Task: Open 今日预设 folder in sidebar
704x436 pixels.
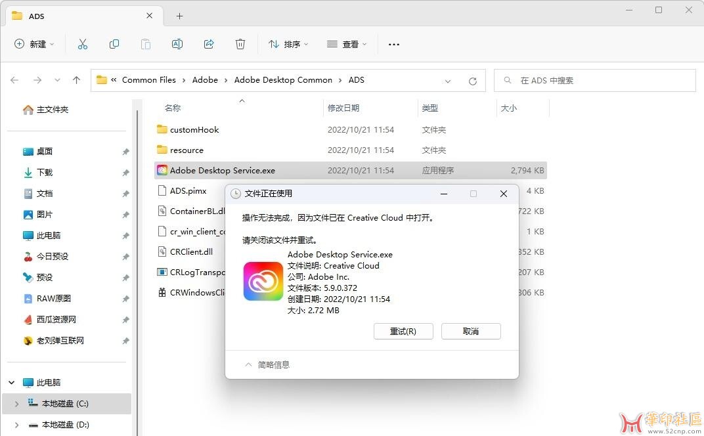Action: [46, 256]
